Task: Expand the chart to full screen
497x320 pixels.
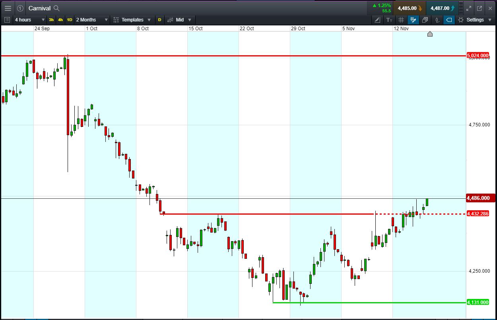Action: pyautogui.click(x=469, y=8)
